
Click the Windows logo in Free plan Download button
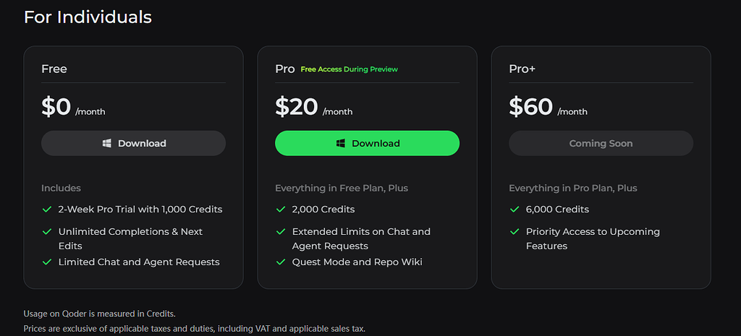click(x=107, y=144)
